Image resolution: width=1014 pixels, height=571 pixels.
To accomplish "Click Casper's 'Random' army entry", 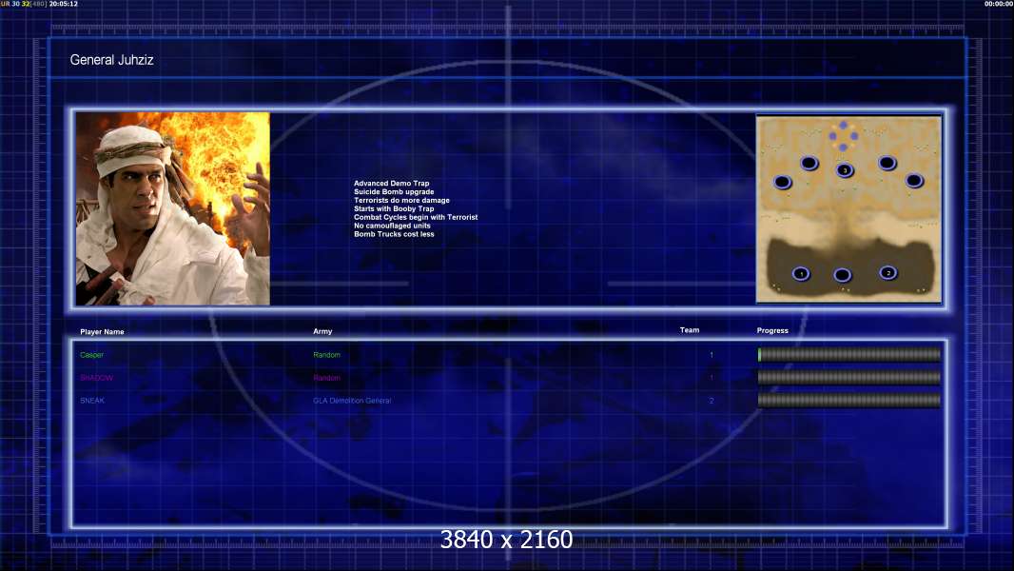I will pyautogui.click(x=326, y=355).
